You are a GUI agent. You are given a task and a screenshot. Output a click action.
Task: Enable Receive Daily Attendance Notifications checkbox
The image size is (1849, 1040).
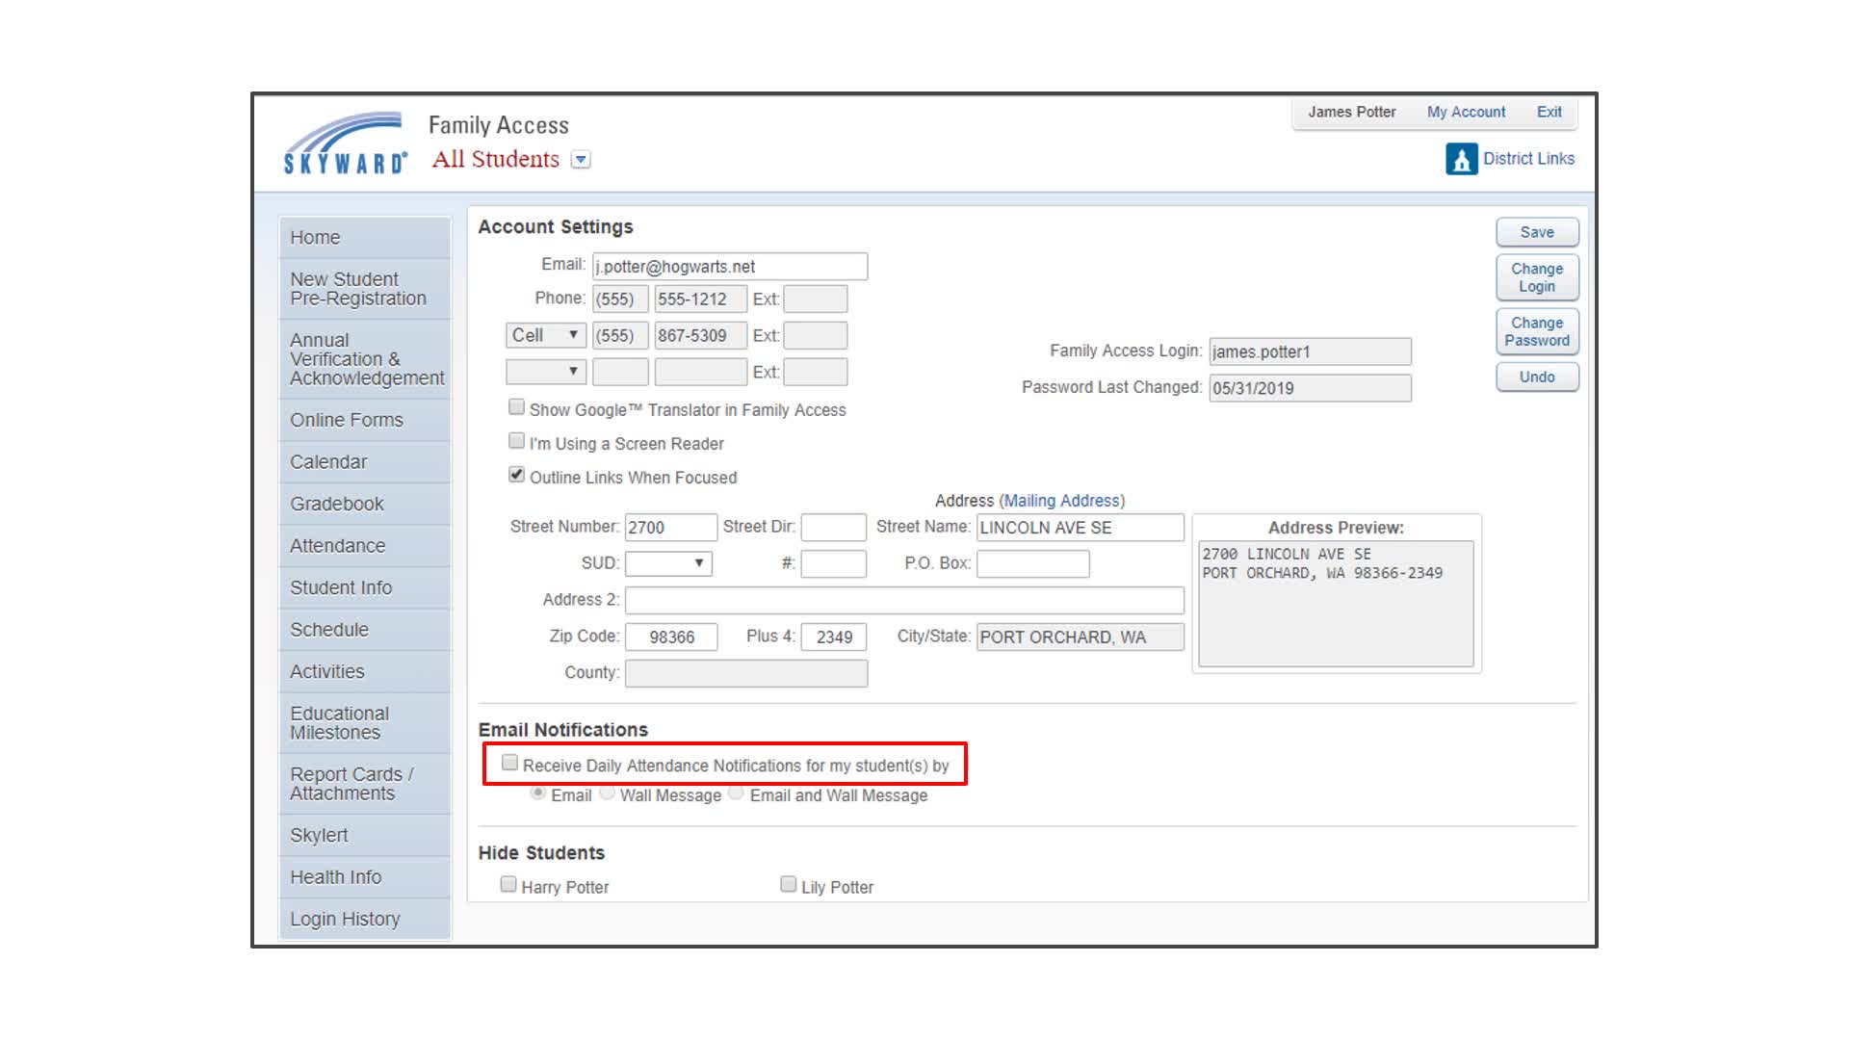click(x=511, y=764)
